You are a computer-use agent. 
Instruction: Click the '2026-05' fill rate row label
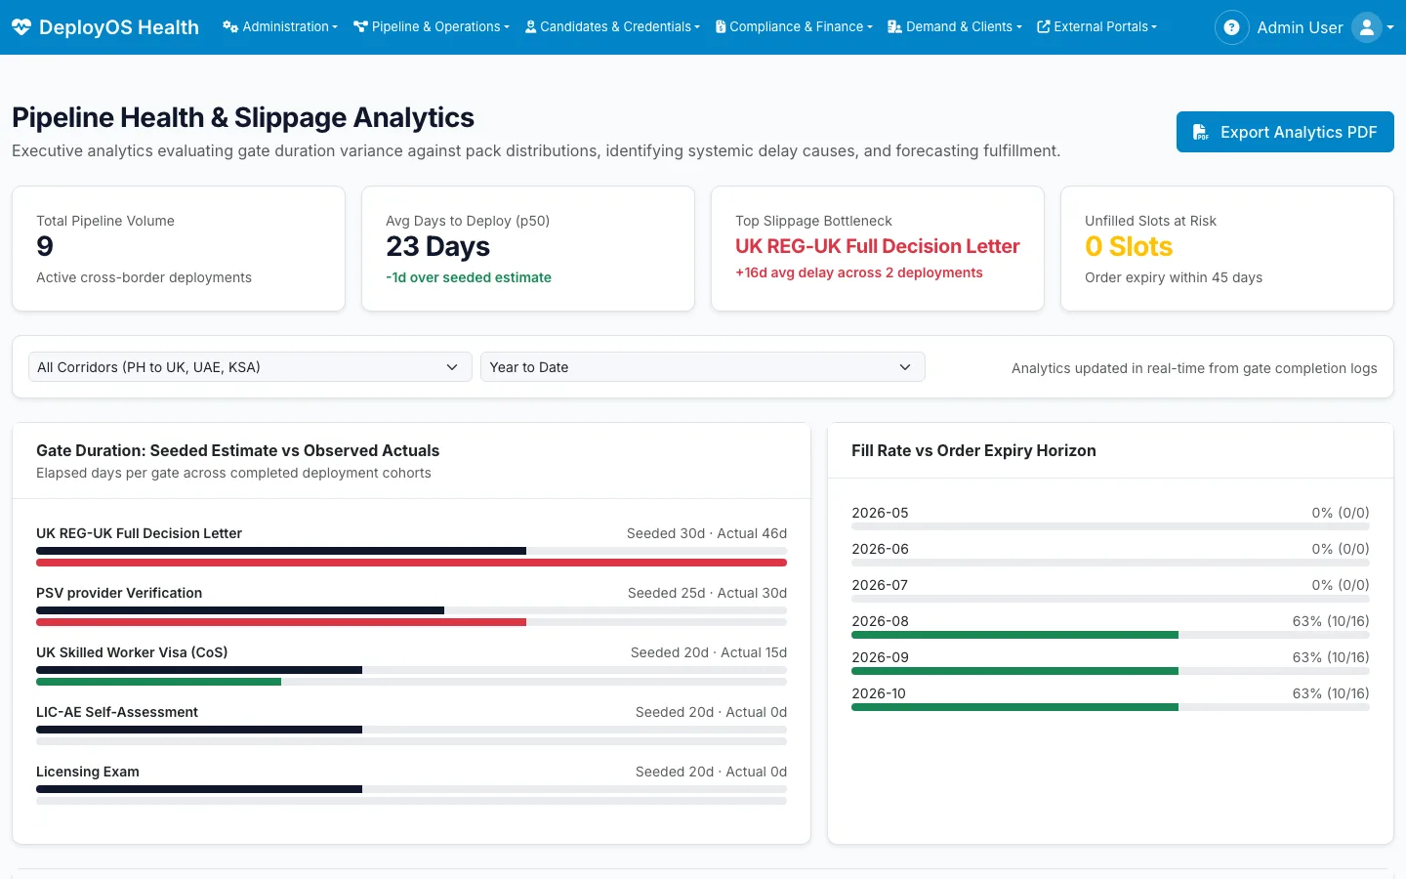click(880, 513)
